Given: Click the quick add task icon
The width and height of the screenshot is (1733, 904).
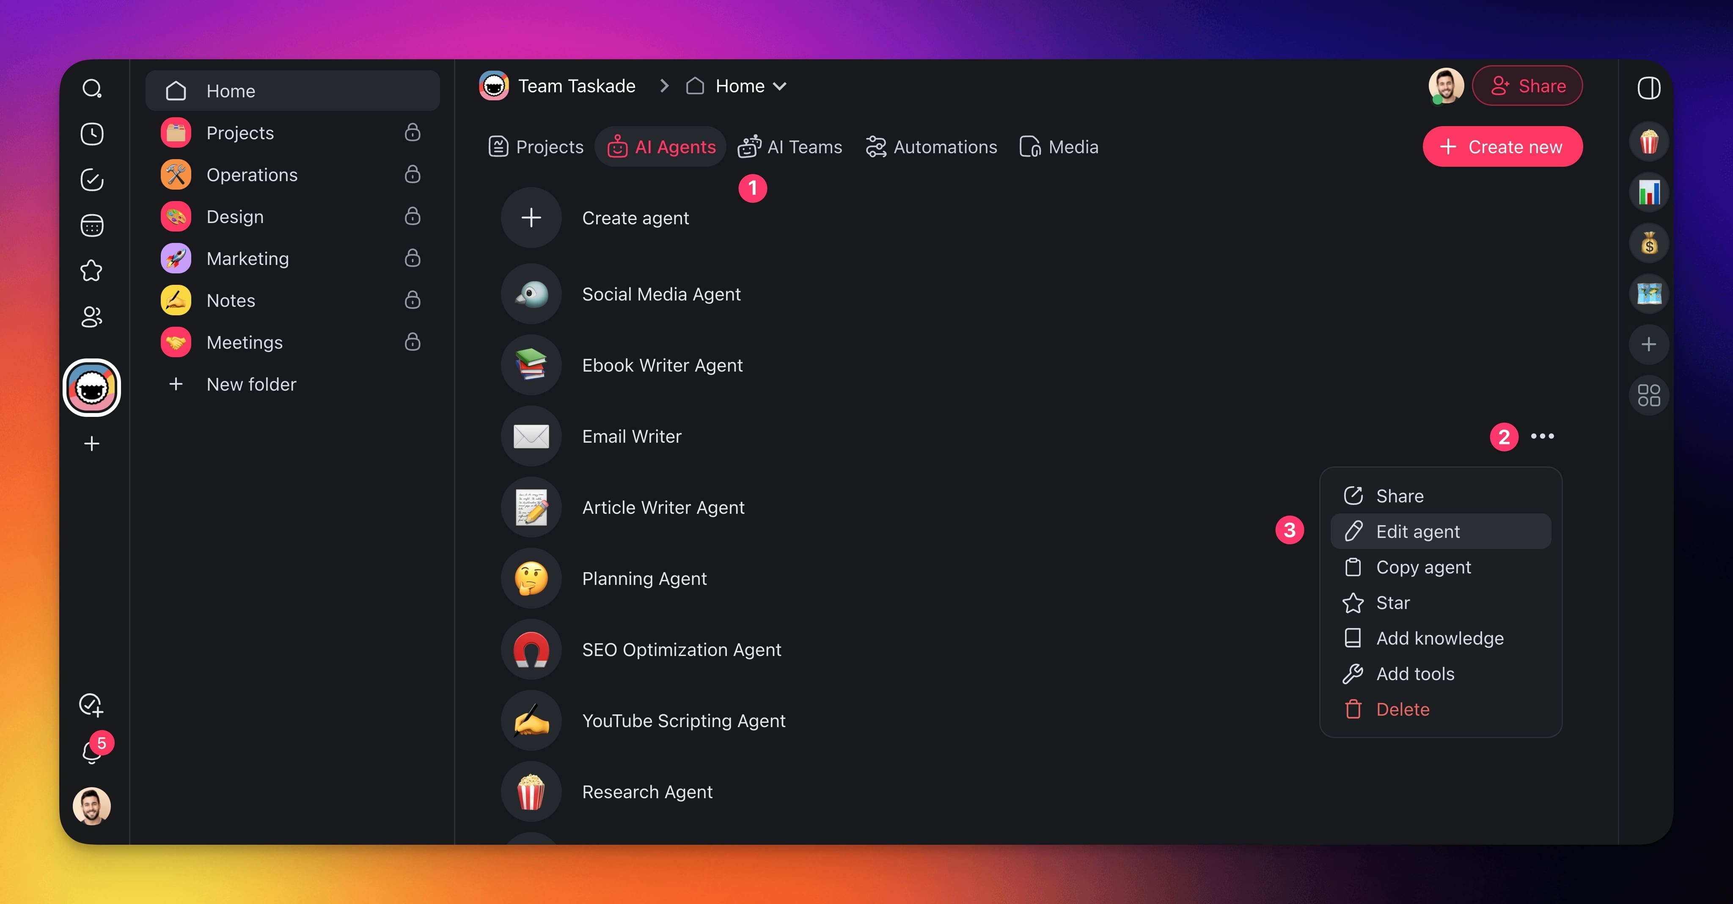Looking at the screenshot, I should click(91, 705).
